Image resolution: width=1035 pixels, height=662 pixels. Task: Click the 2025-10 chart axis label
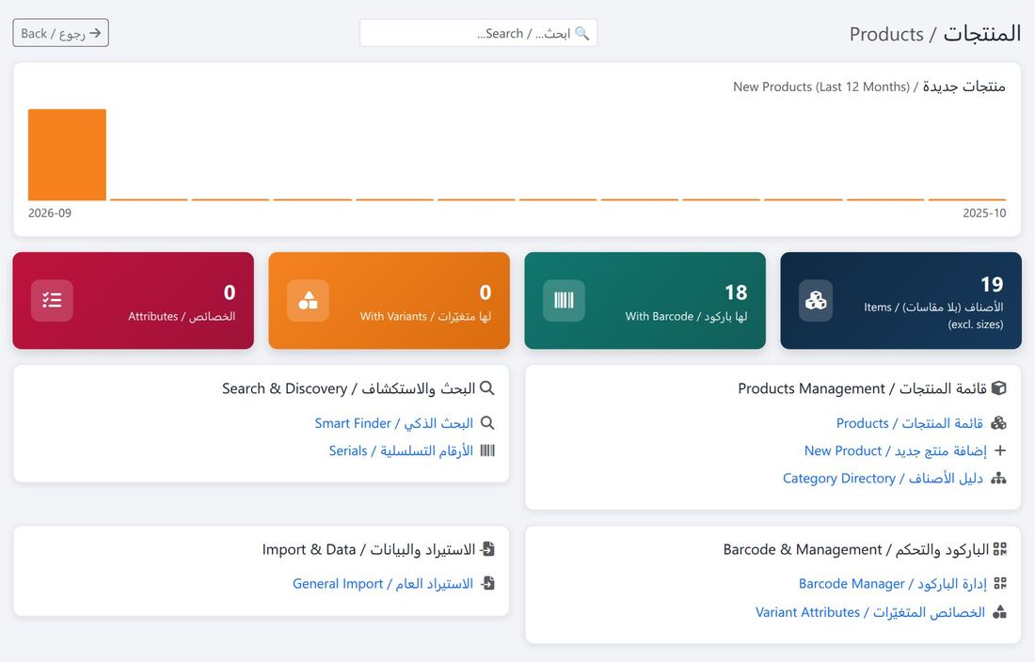[984, 213]
